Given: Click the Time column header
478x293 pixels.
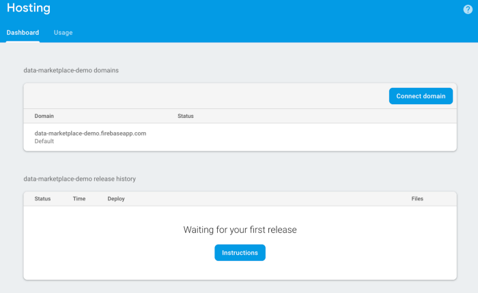Looking at the screenshot, I should pyautogui.click(x=79, y=199).
